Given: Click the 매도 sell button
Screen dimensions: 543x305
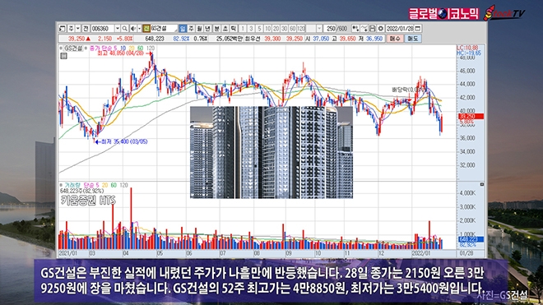Looking at the screenshot, I should [x=413, y=39].
